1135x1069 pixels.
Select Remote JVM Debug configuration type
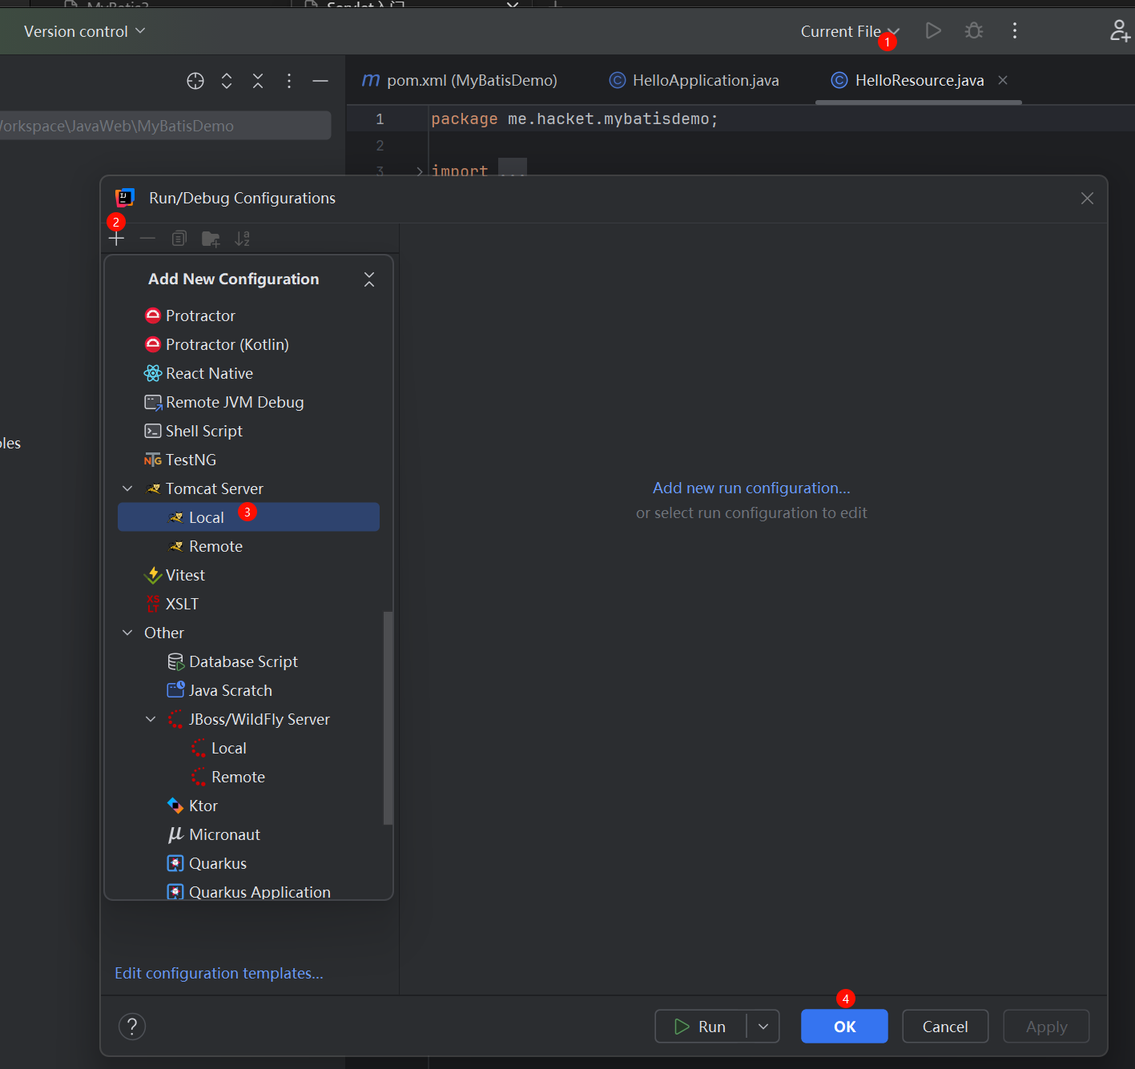click(x=249, y=402)
